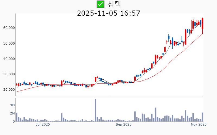
Task: Click the green checkmark icon beside the title
Action: [101, 4]
